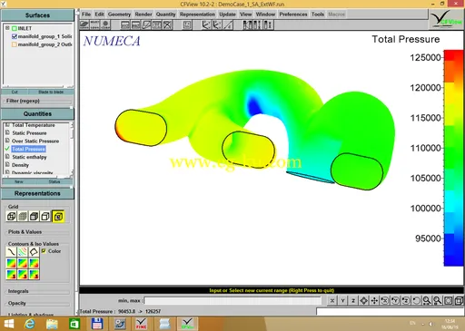Toggle the INLET surface checkbox
Screen dimensions: 465x331
coord(15,28)
